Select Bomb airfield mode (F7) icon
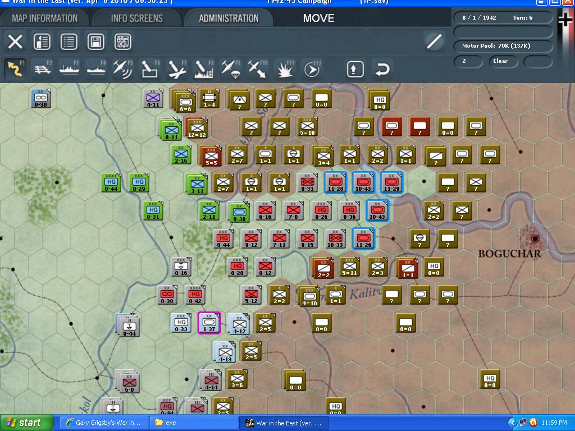The width and height of the screenshot is (575, 431). (x=177, y=68)
